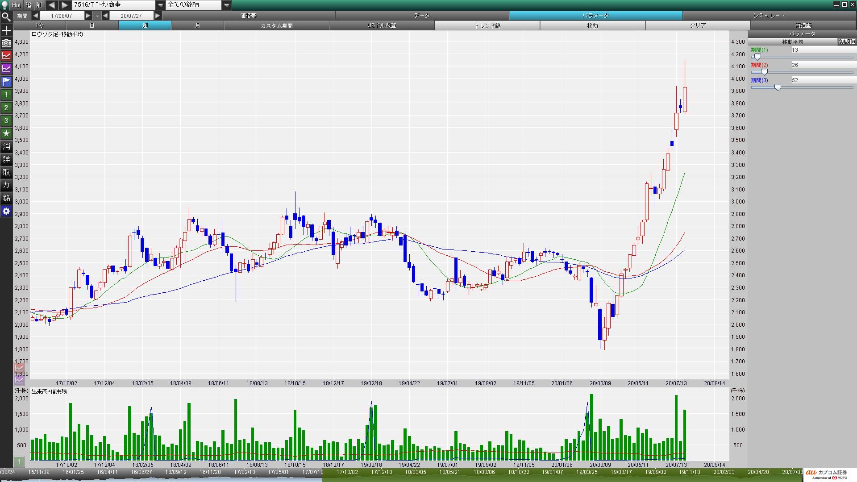The height and width of the screenshot is (482, 857).
Task: Step the start date 17/08/07 forward
Action: point(88,16)
